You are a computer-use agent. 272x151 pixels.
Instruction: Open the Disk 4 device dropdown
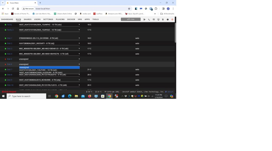click(x=50, y=54)
